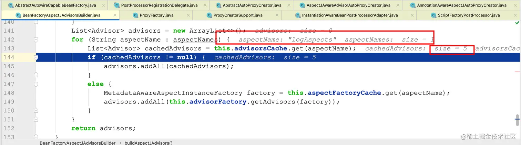Collapse the if block at line 144
Image resolution: width=521 pixels, height=145 pixels.
[x=36, y=57]
